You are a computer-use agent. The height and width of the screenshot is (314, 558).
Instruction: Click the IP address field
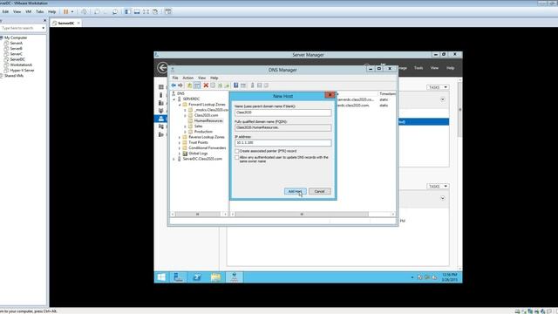pyautogui.click(x=282, y=143)
